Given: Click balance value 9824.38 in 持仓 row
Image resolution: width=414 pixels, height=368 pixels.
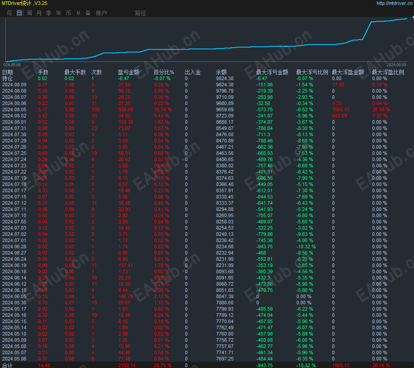Looking at the screenshot, I should click(225, 79).
